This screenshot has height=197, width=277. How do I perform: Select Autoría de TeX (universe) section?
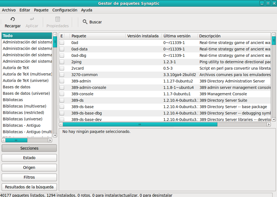(27, 81)
